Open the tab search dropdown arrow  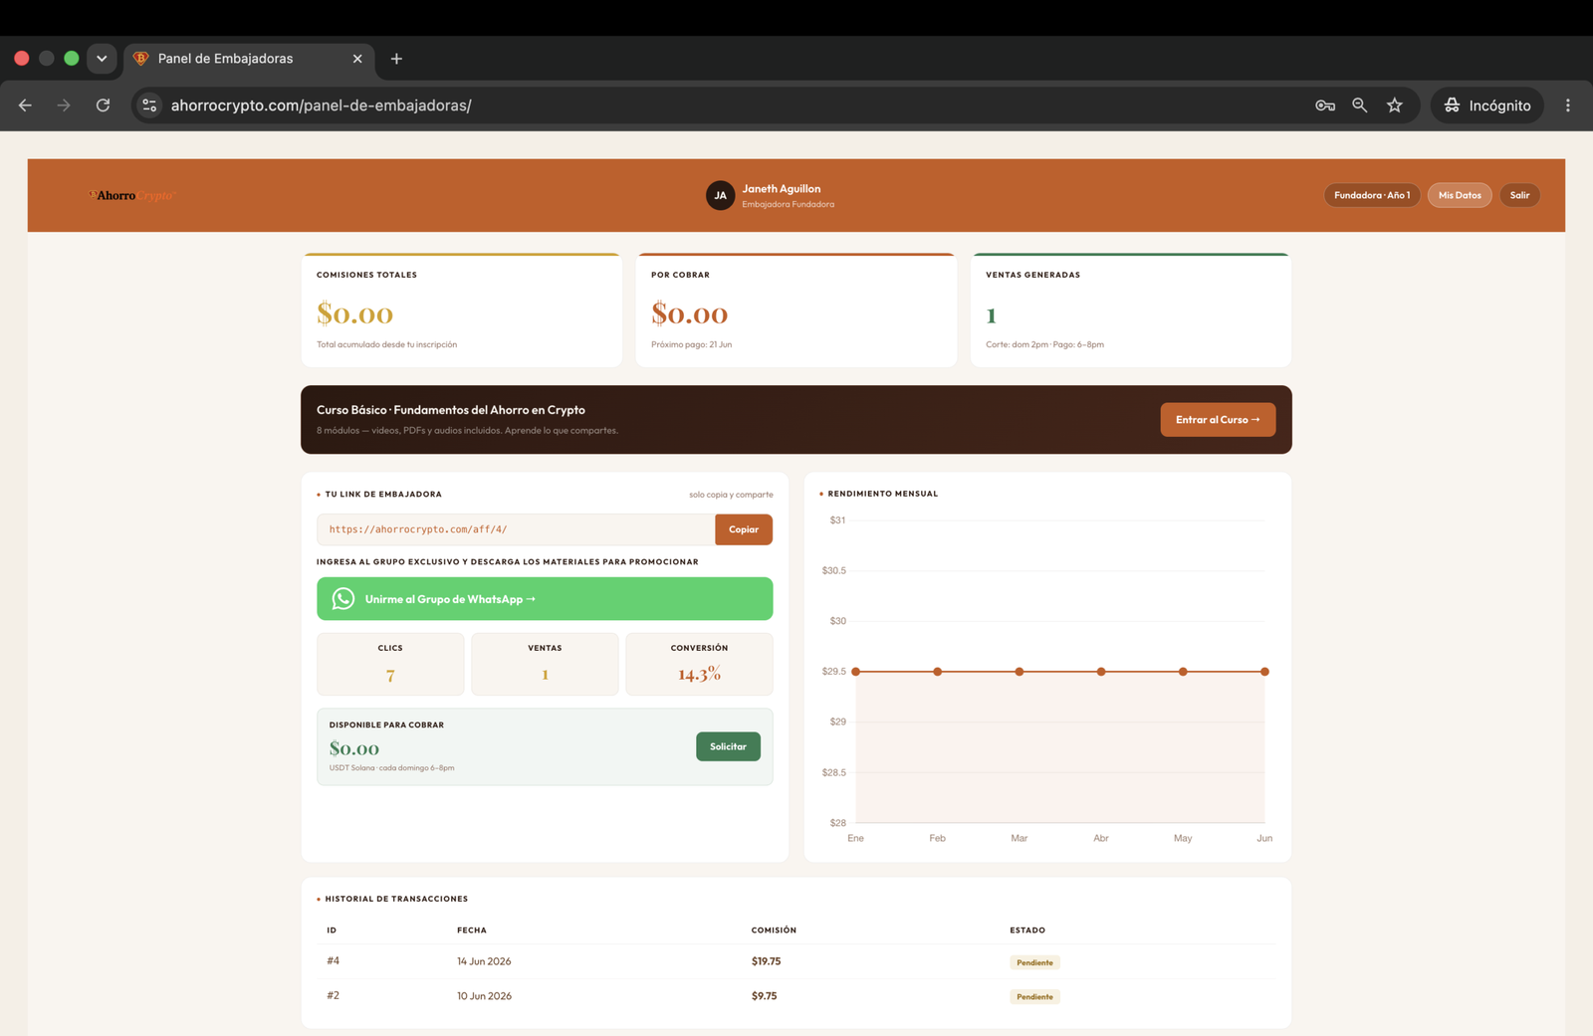tap(102, 59)
